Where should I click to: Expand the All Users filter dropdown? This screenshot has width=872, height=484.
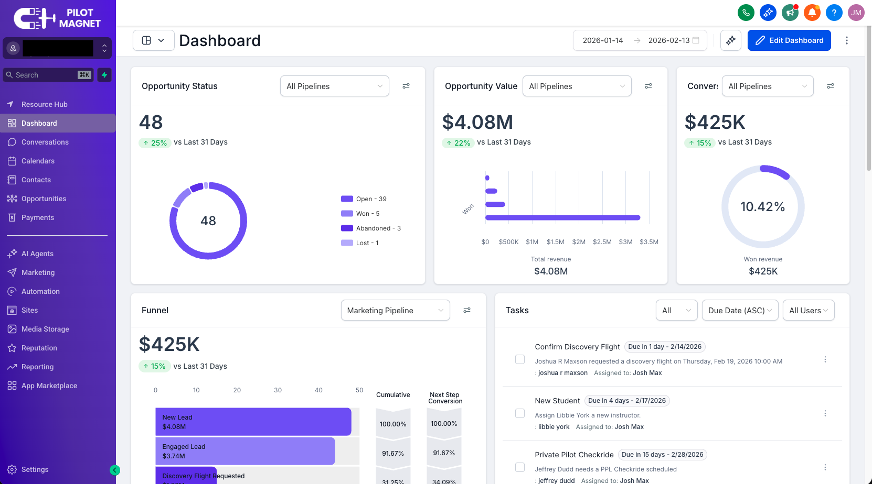click(x=808, y=311)
